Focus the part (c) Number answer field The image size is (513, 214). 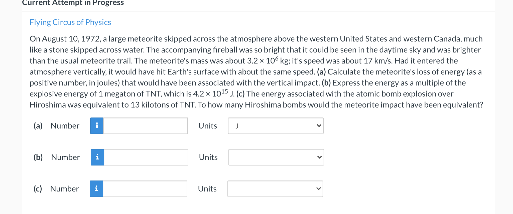(x=145, y=189)
